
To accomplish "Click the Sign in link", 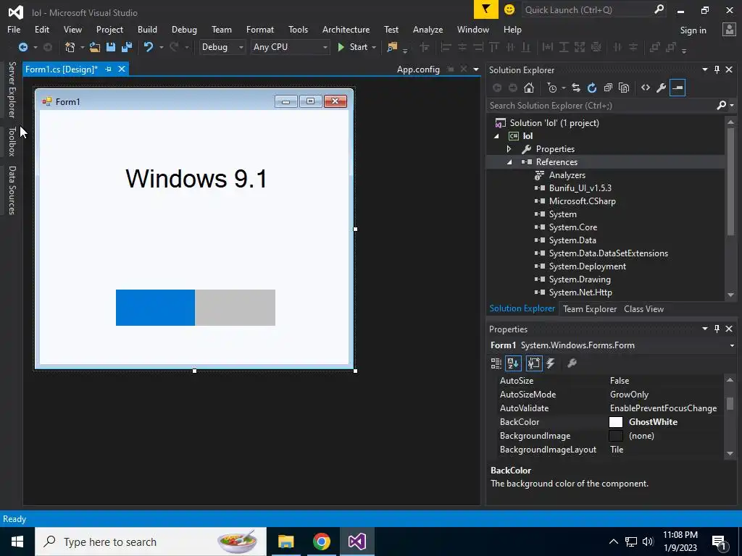I will (x=693, y=30).
